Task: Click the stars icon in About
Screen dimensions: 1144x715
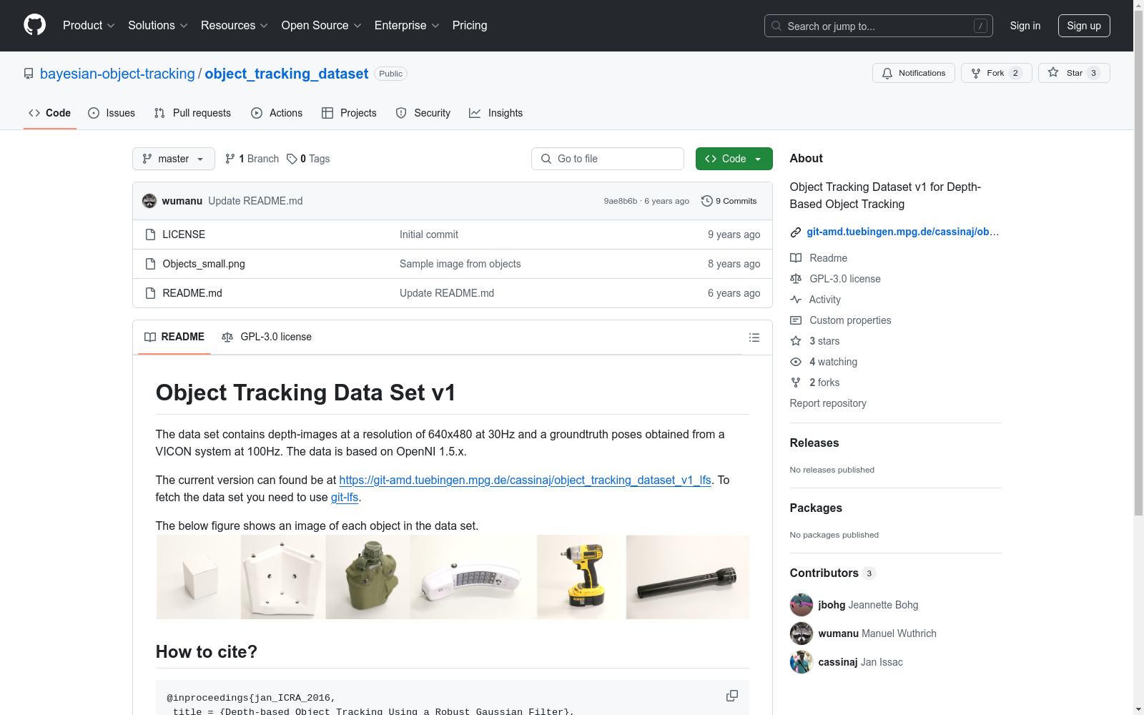Action: 796,341
